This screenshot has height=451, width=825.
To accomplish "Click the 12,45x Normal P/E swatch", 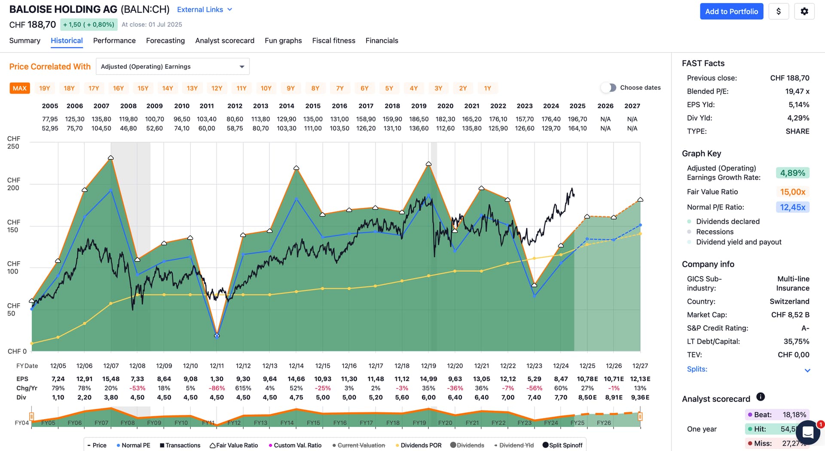I will coord(793,207).
